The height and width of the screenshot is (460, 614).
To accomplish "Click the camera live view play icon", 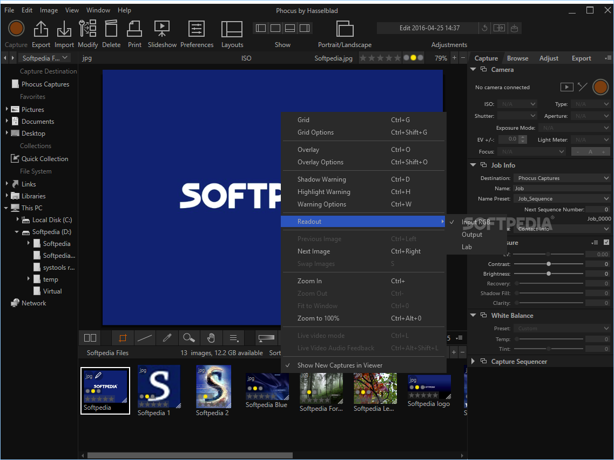I will pos(566,87).
